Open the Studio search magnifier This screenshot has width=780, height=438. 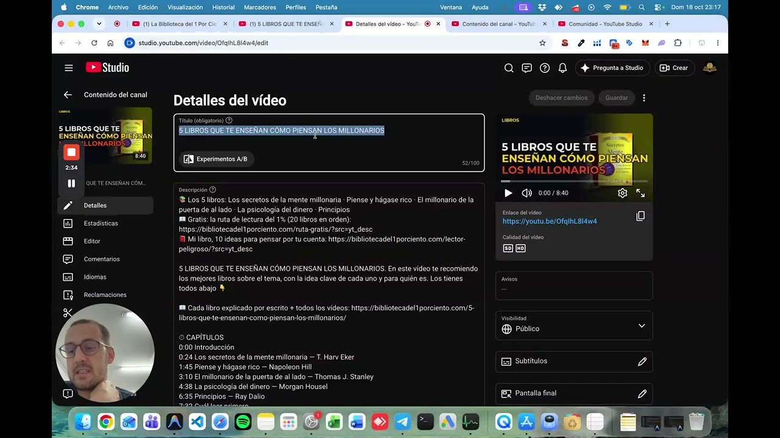509,68
